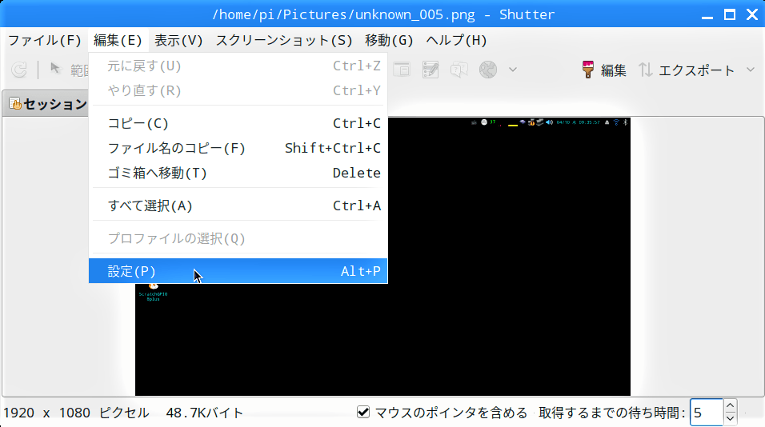
Task: Click the 1920 x 1080 ピクセル status text
Action: point(76,413)
